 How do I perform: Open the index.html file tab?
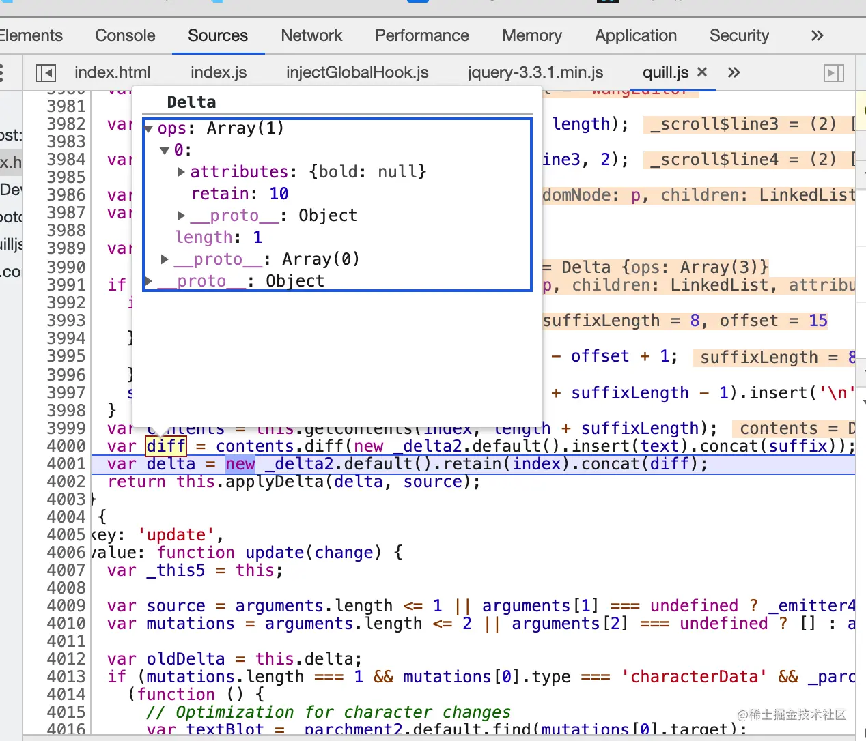113,72
